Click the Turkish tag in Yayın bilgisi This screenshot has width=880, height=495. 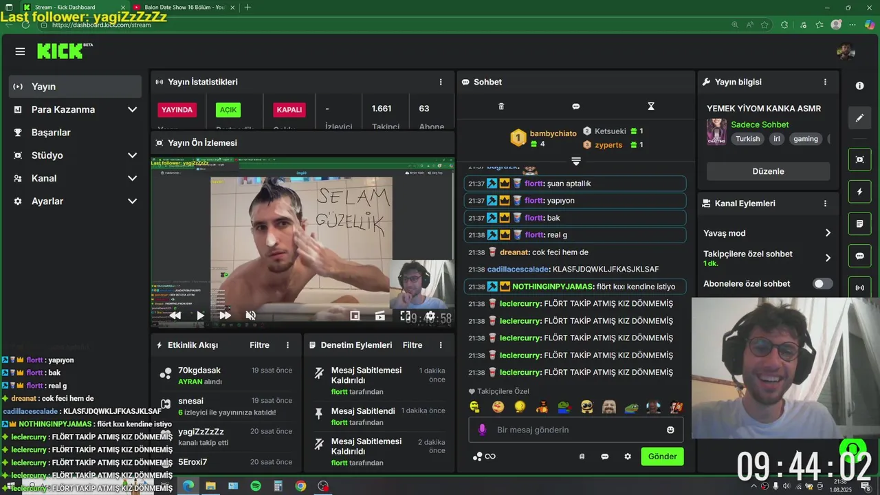click(x=748, y=139)
